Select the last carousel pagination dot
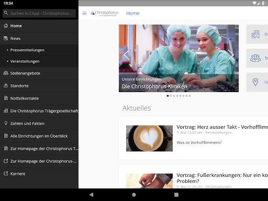Screen dimensions: 268x201 (189, 96)
